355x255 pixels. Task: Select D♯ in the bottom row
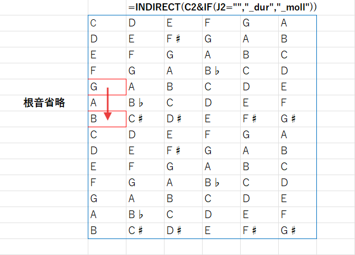183,231
